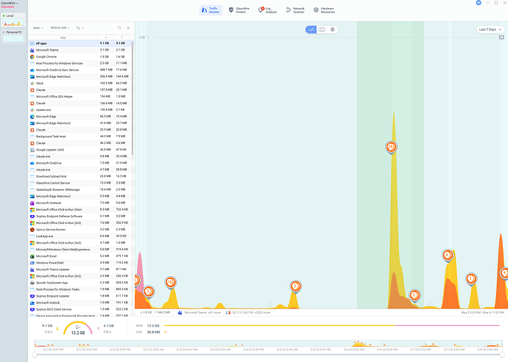Screen dimensions: 508x362
Task: Click the 28 alerts marker on graph
Action: pyautogui.click(x=391, y=147)
